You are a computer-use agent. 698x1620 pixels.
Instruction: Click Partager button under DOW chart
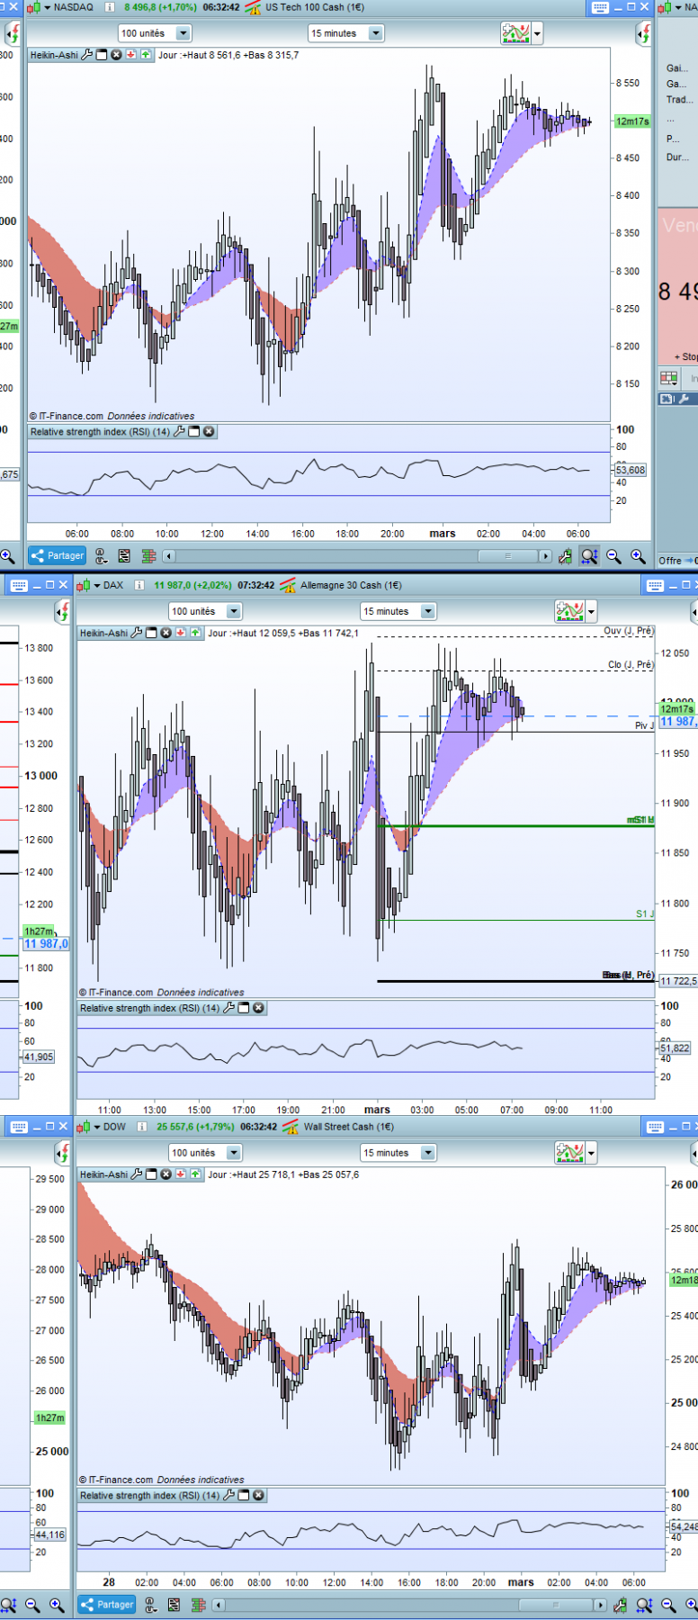(x=106, y=1605)
